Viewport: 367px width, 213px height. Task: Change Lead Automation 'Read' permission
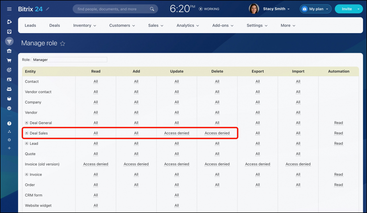(x=339, y=143)
